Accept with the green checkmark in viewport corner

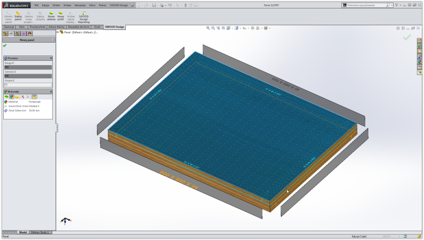click(x=407, y=37)
